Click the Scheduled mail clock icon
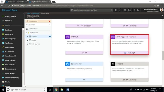 pyautogui.click(x=67, y=64)
